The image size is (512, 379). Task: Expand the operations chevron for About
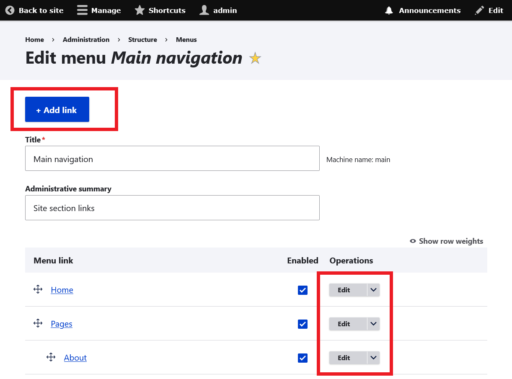point(373,358)
